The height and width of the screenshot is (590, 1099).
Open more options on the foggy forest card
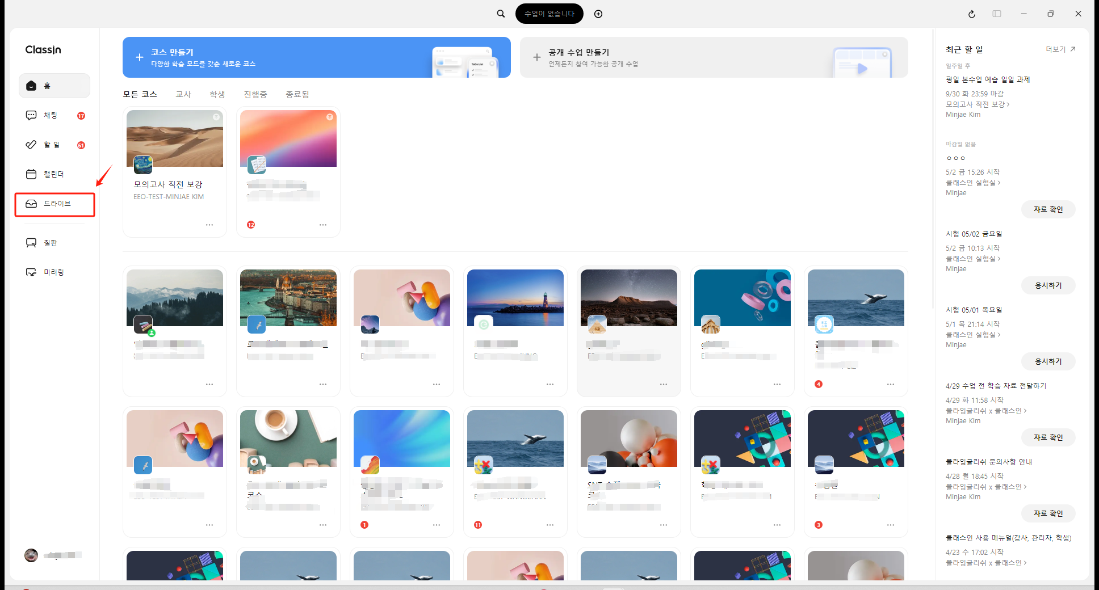(209, 384)
